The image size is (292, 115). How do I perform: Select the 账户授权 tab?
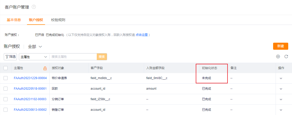(x=36, y=20)
